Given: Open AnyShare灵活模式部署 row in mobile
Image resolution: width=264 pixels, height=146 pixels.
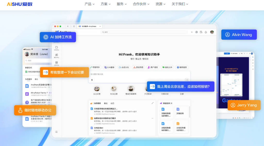Looking at the screenshot, I should [x=38, y=86].
